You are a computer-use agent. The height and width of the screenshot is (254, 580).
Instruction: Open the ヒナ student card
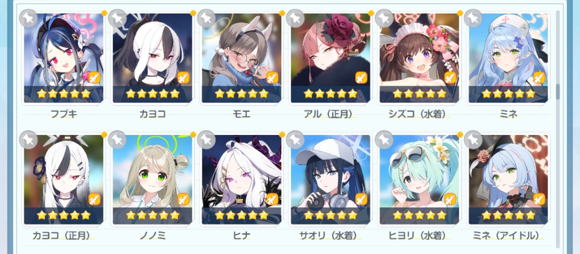[242, 179]
